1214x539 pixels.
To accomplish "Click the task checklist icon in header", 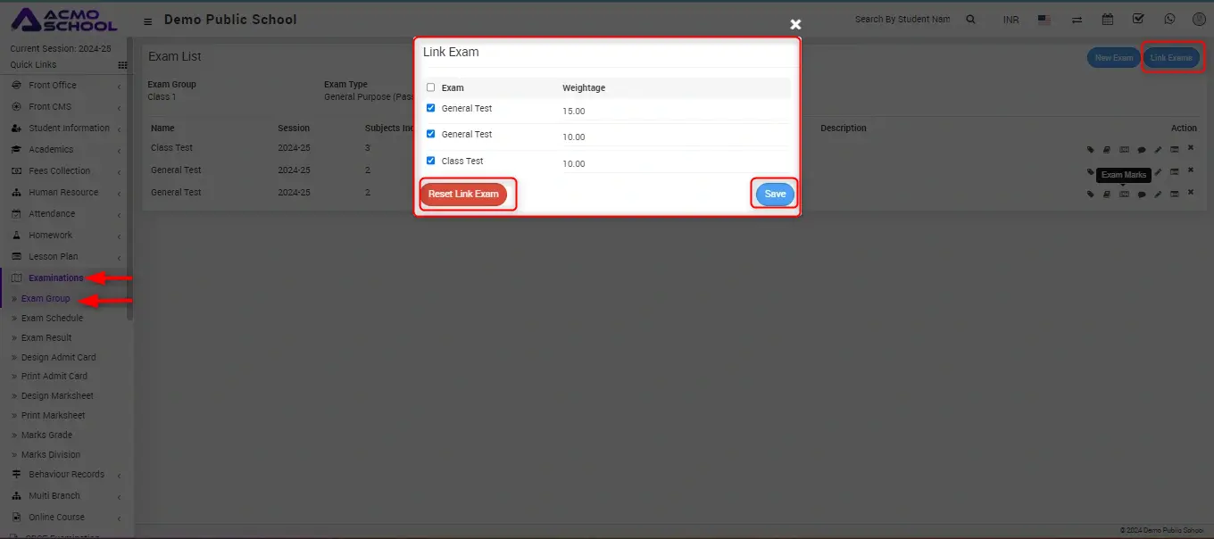I will pyautogui.click(x=1138, y=19).
